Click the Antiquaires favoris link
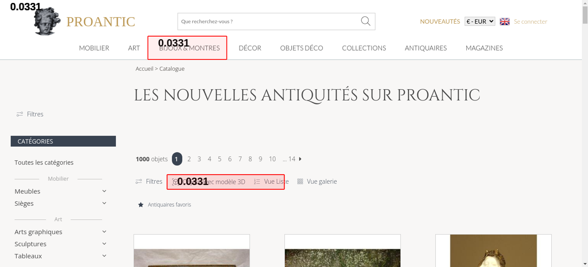Screen dimensions: 588x267 (169, 205)
